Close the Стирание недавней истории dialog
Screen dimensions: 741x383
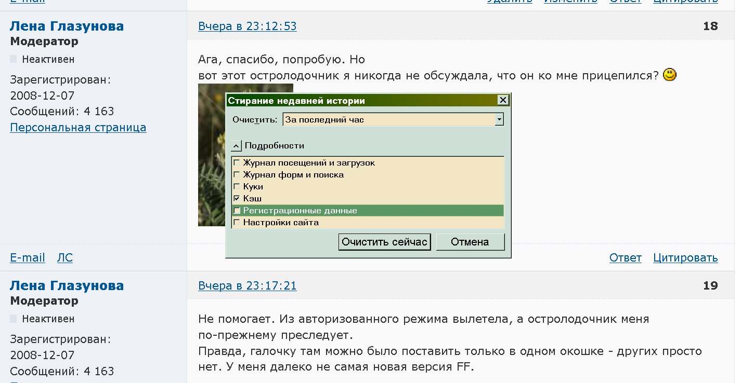click(502, 100)
